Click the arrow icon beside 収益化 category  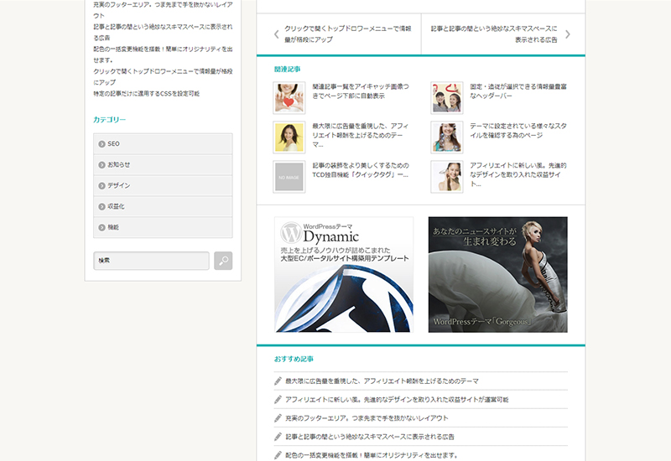[x=101, y=206]
